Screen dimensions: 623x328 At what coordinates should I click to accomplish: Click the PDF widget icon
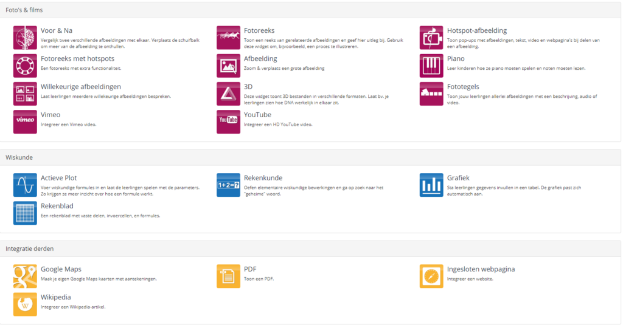tap(228, 276)
